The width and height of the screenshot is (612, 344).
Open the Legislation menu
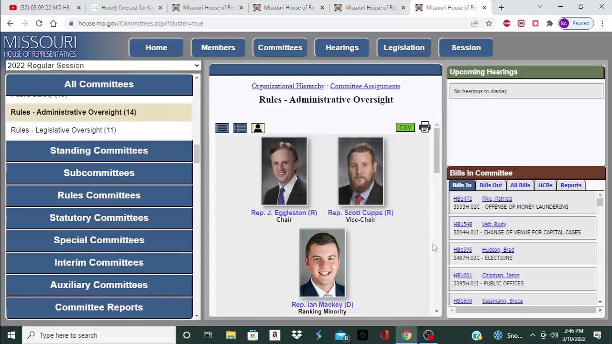pyautogui.click(x=404, y=48)
